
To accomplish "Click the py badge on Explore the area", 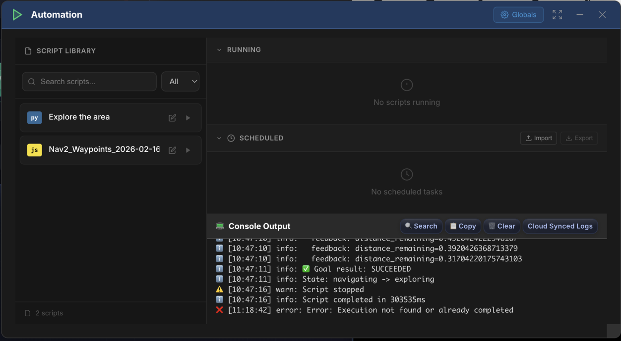I will (x=34, y=118).
